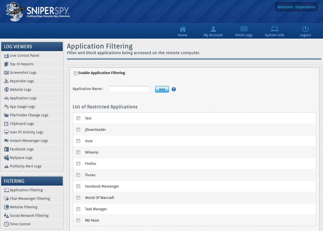Go to Website Filtering link
The width and height of the screenshot is (323, 231).
[24, 207]
